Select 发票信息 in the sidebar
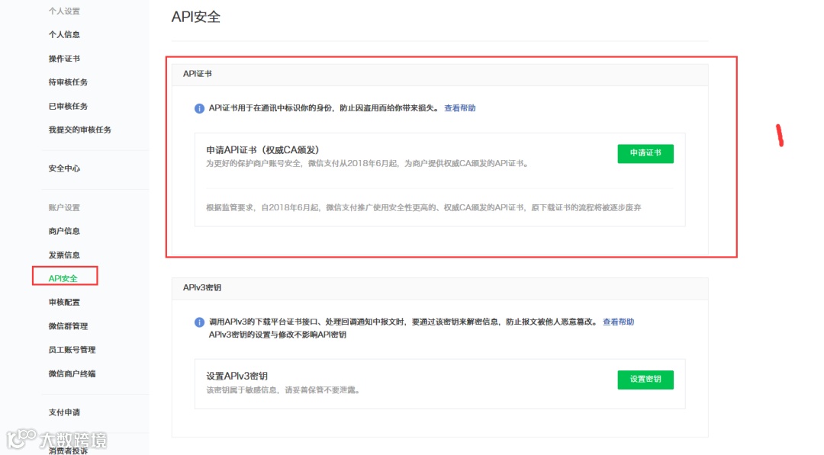The width and height of the screenshot is (824, 455). click(x=64, y=255)
